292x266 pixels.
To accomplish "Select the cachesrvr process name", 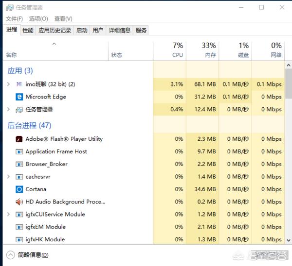I will pos(38,177).
